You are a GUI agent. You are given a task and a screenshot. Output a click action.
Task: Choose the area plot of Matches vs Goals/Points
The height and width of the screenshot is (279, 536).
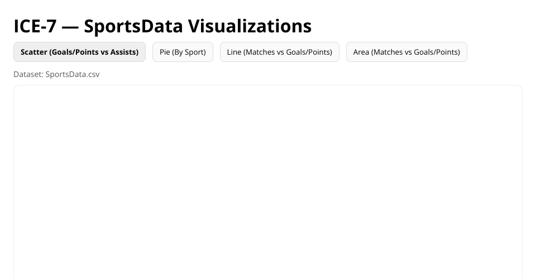click(x=406, y=52)
